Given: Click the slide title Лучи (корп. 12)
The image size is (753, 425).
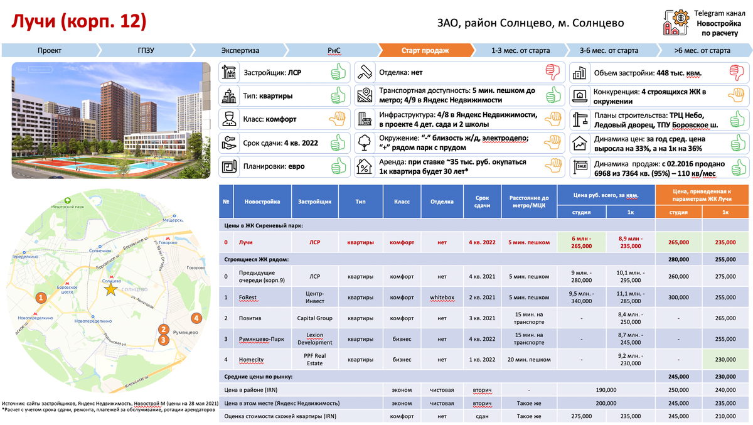Looking at the screenshot, I should coord(79,21).
